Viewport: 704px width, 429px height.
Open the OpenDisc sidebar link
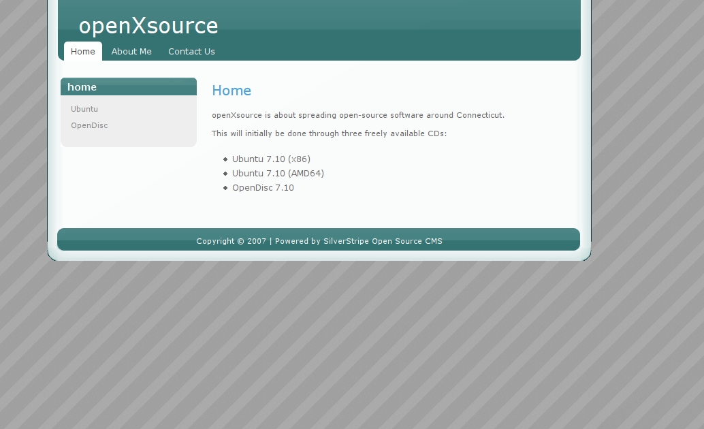(x=89, y=125)
